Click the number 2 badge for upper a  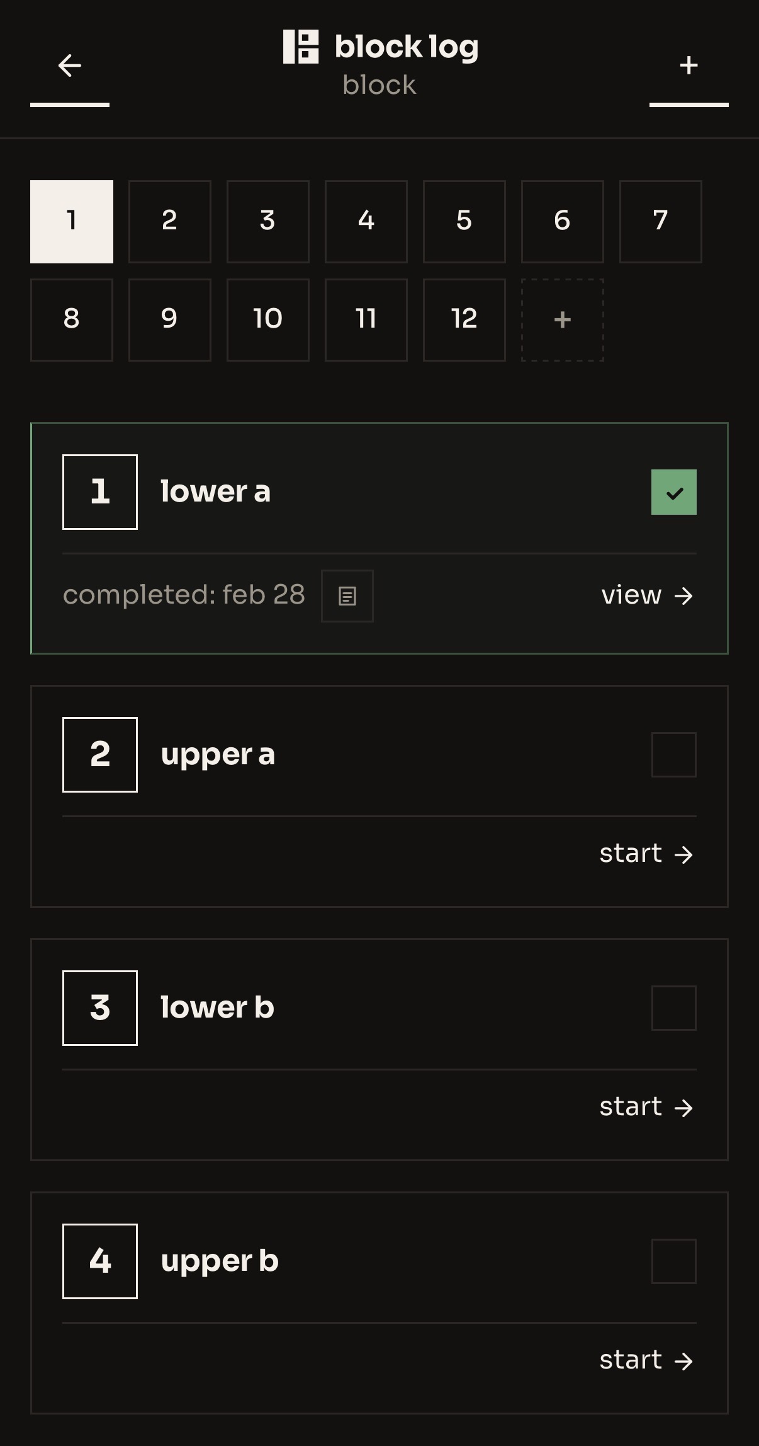[x=100, y=755]
